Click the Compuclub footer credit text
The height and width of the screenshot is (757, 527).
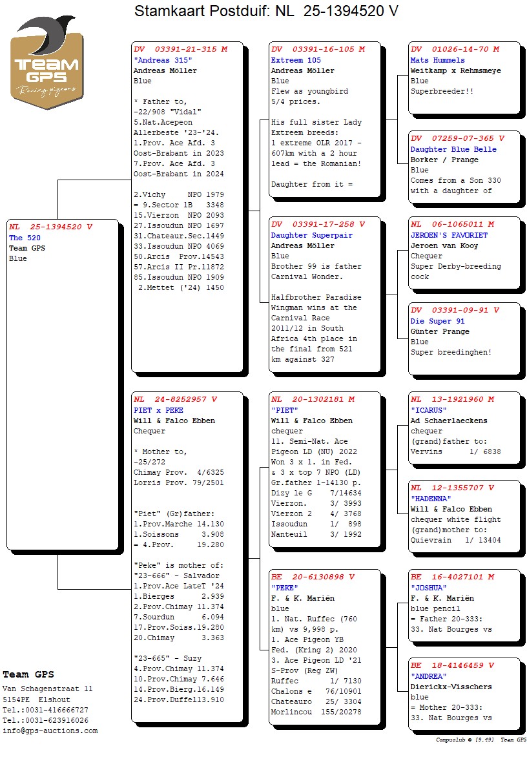tap(480, 740)
